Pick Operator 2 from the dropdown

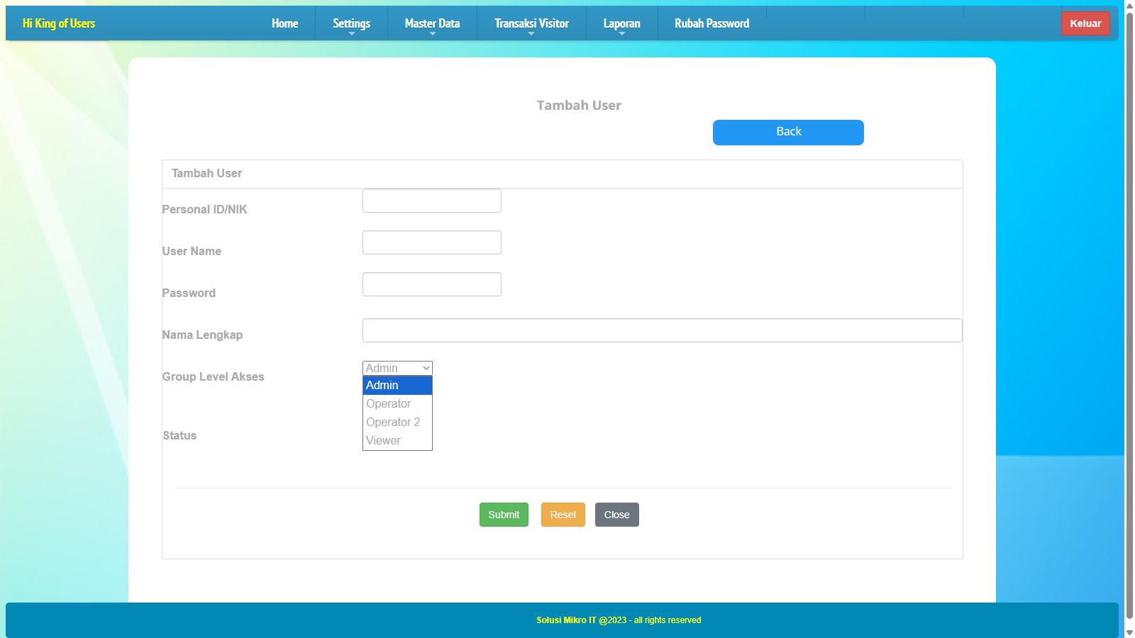[x=397, y=422]
